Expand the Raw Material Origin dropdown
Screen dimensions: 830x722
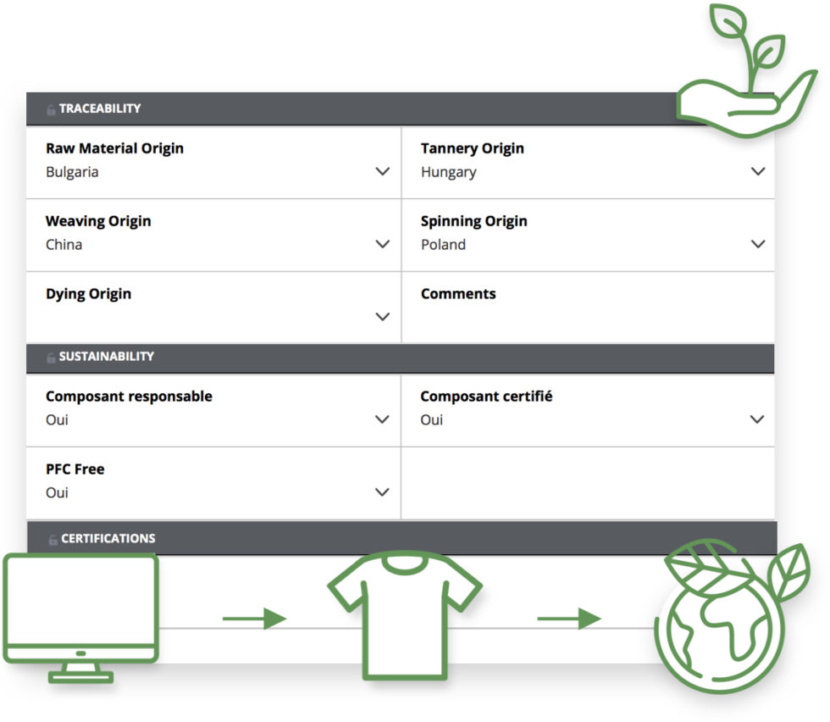click(383, 170)
